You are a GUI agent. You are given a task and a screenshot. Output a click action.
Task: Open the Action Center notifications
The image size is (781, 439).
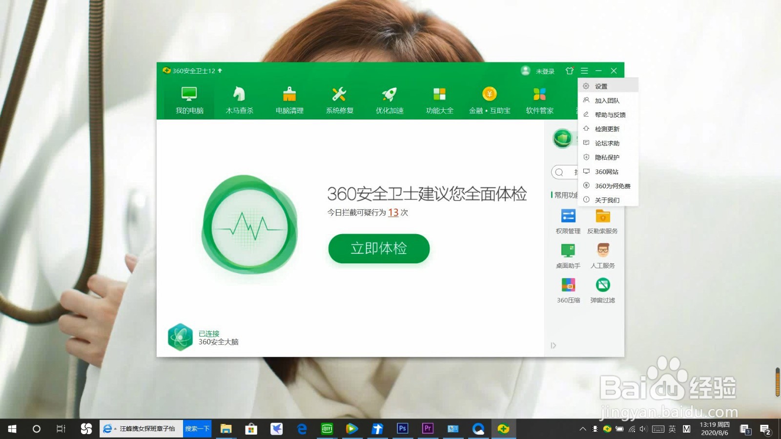tap(765, 429)
